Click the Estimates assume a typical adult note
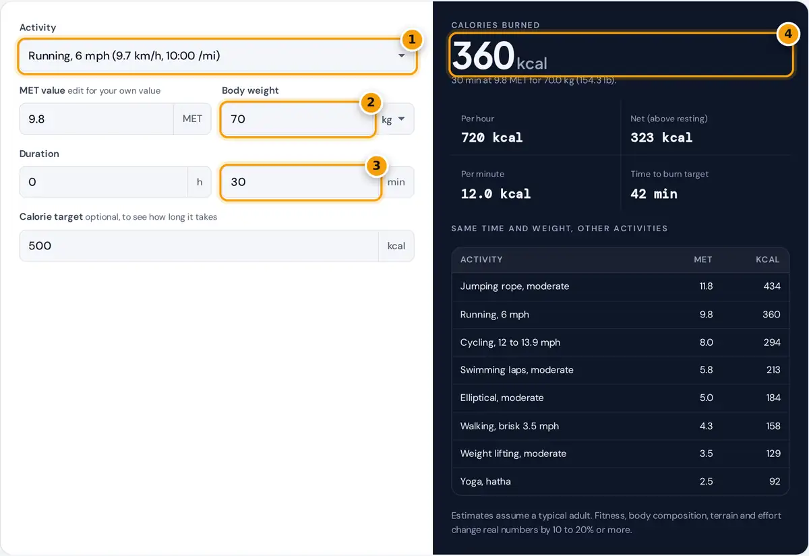 (x=616, y=522)
